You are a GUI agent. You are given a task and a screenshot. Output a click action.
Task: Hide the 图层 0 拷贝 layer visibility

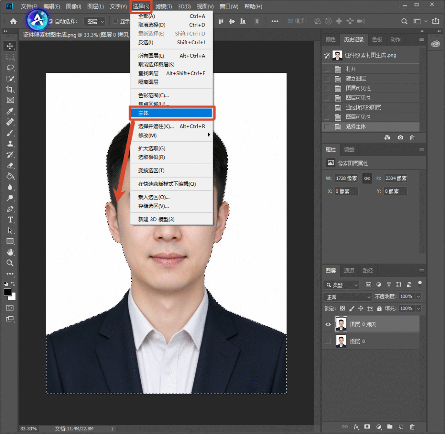(x=328, y=324)
